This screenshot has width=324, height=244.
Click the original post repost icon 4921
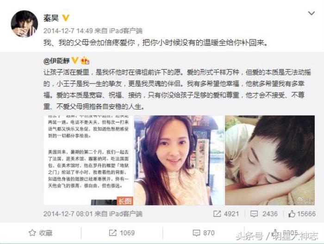coord(226,214)
